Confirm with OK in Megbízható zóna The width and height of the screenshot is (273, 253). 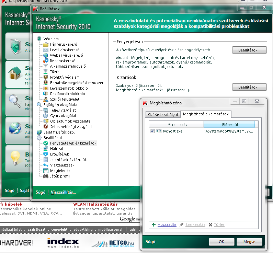tap(221, 242)
